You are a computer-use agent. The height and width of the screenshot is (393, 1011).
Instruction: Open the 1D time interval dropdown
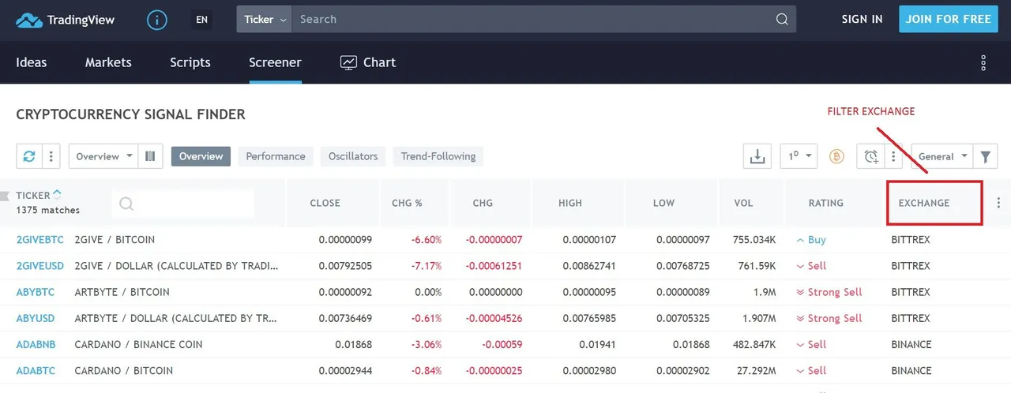(x=799, y=156)
